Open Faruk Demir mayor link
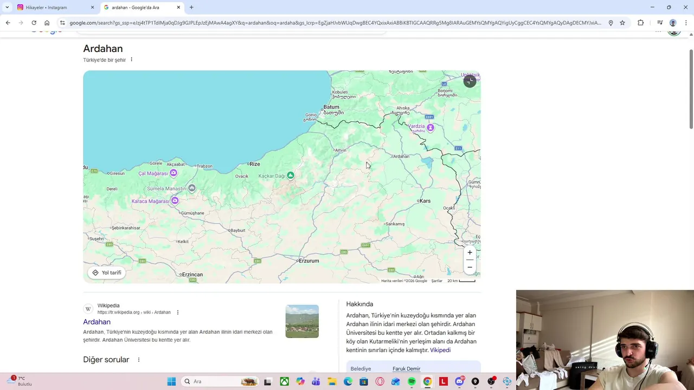 [x=406, y=369]
